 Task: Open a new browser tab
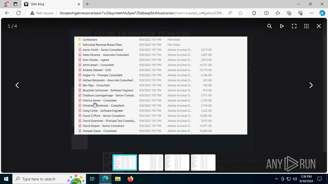click(87, 4)
